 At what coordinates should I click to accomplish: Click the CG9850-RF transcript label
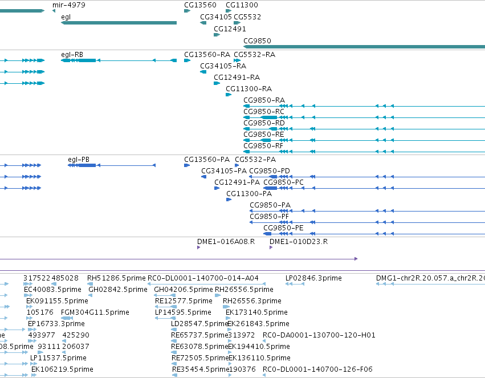(263, 147)
